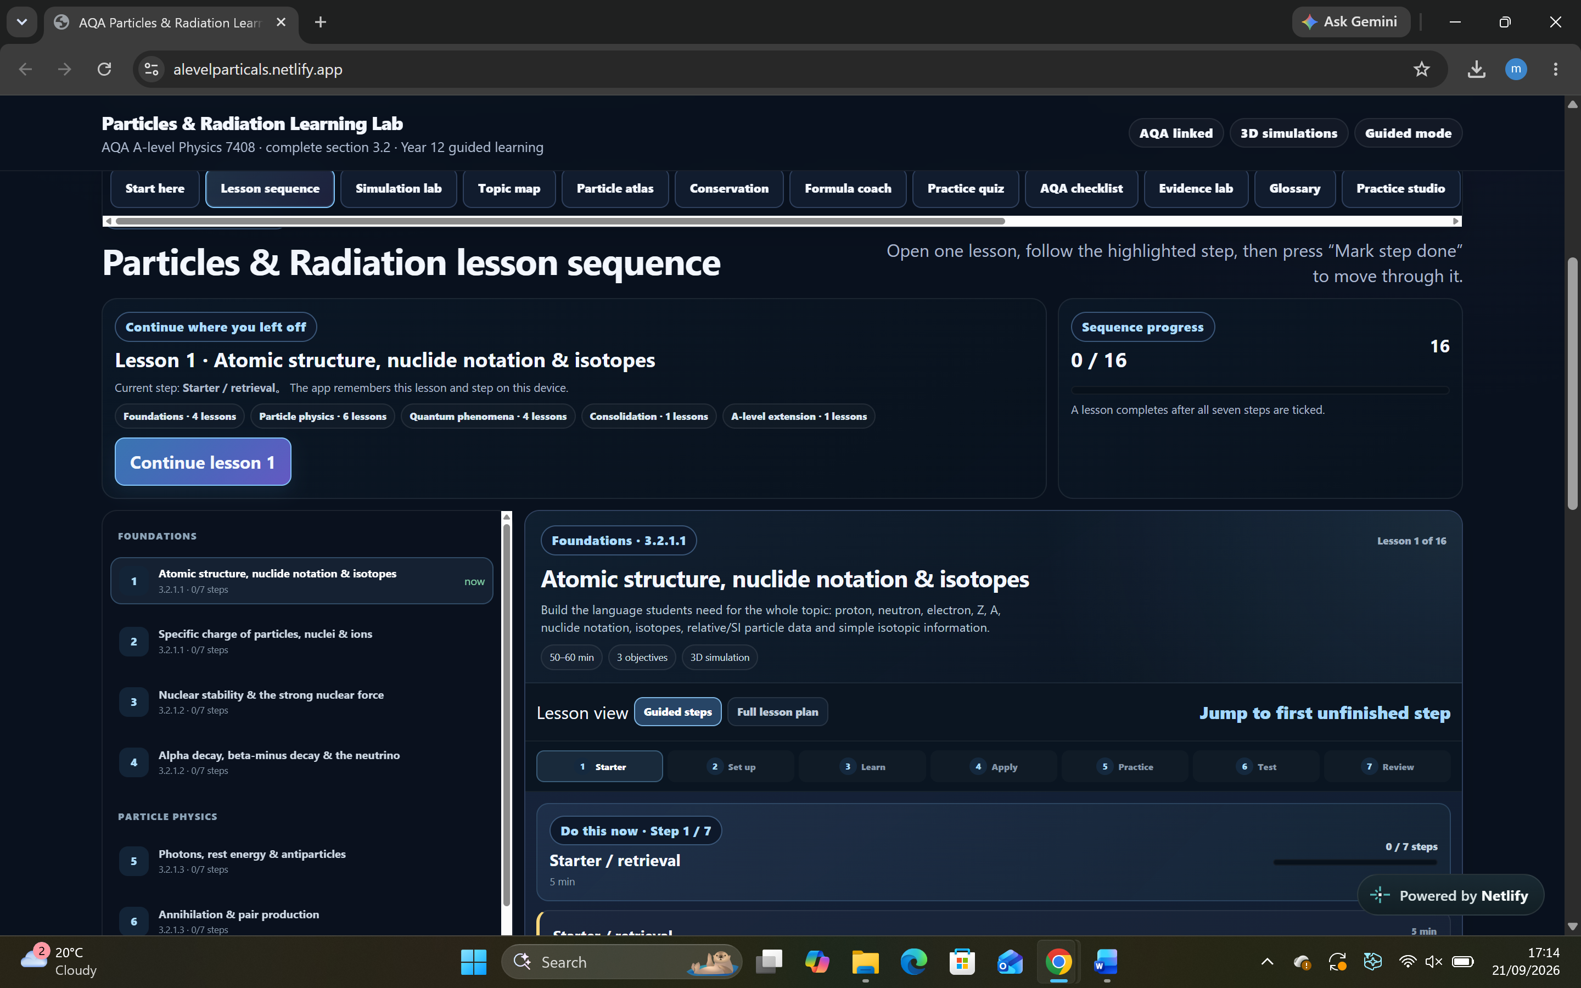1581x988 pixels.
Task: Open the Windows Start menu
Action: pos(474,962)
